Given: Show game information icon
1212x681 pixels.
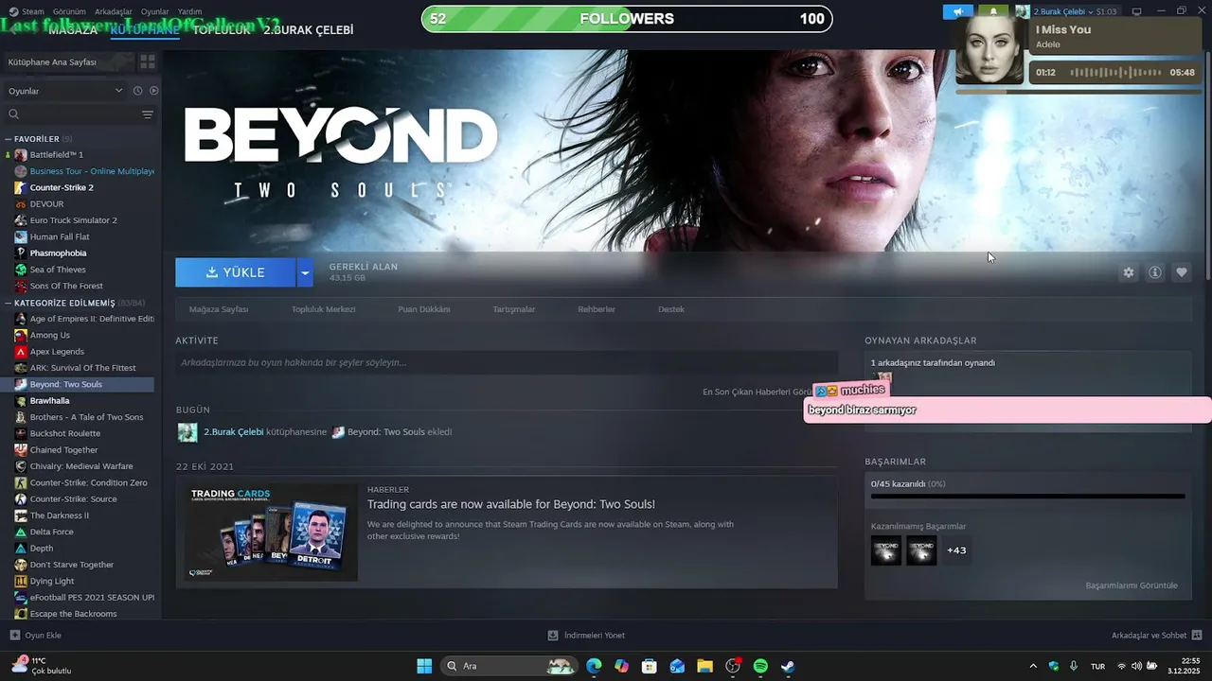Looking at the screenshot, I should point(1155,272).
